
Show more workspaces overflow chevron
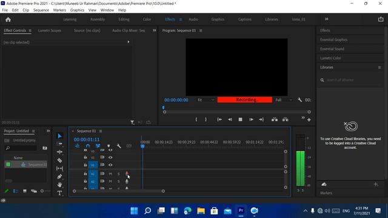pos(327,19)
